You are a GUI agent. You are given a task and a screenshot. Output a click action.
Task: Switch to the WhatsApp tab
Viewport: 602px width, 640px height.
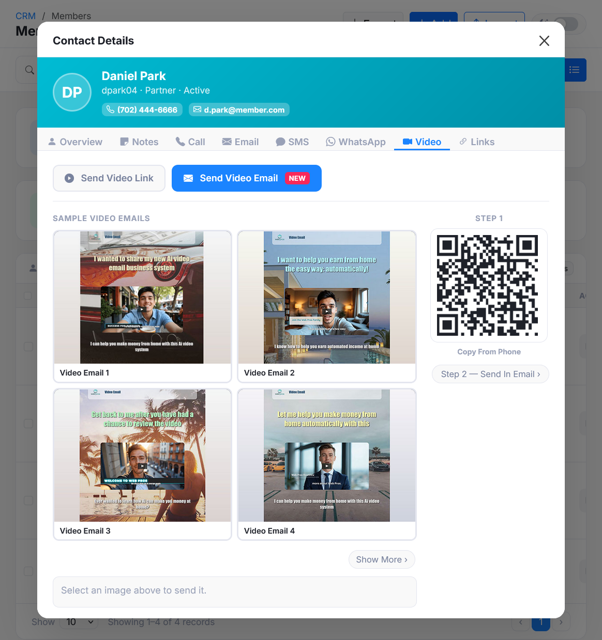click(356, 142)
